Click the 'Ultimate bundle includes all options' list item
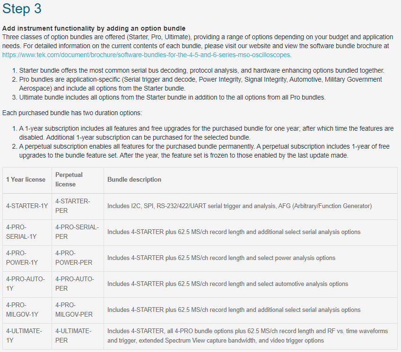The width and height of the screenshot is (401, 352). coord(173,98)
